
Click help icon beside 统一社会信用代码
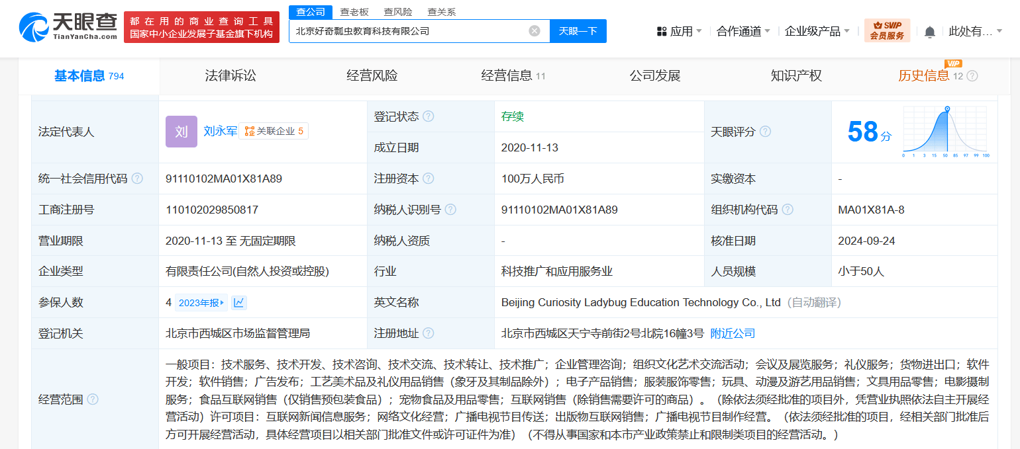click(x=137, y=179)
